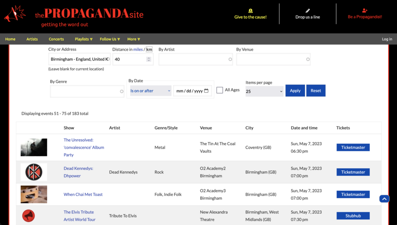
Task: Click the Be a Propagandist user icon
Action: click(x=364, y=11)
